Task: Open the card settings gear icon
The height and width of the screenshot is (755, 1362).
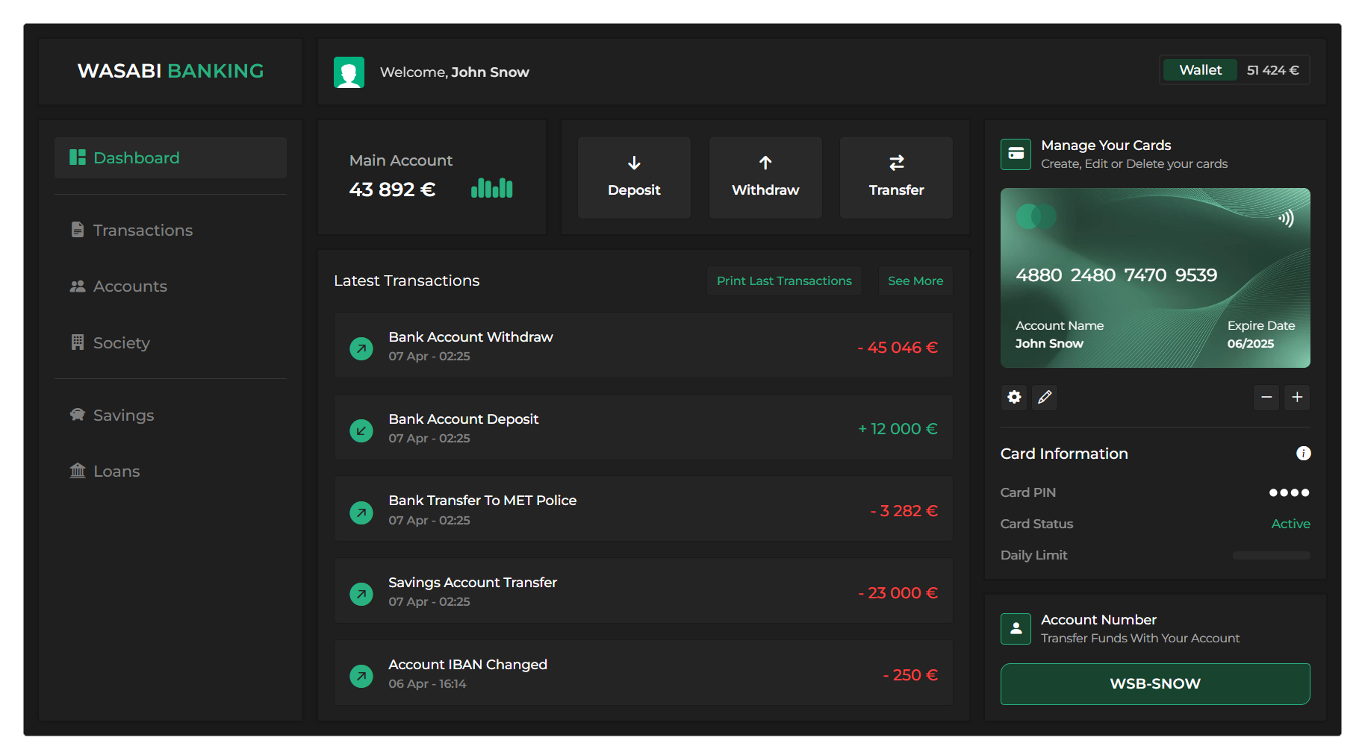Action: tap(1013, 398)
